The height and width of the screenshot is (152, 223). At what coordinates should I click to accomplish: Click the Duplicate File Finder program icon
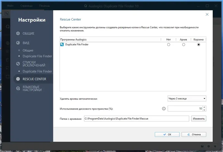(62, 44)
